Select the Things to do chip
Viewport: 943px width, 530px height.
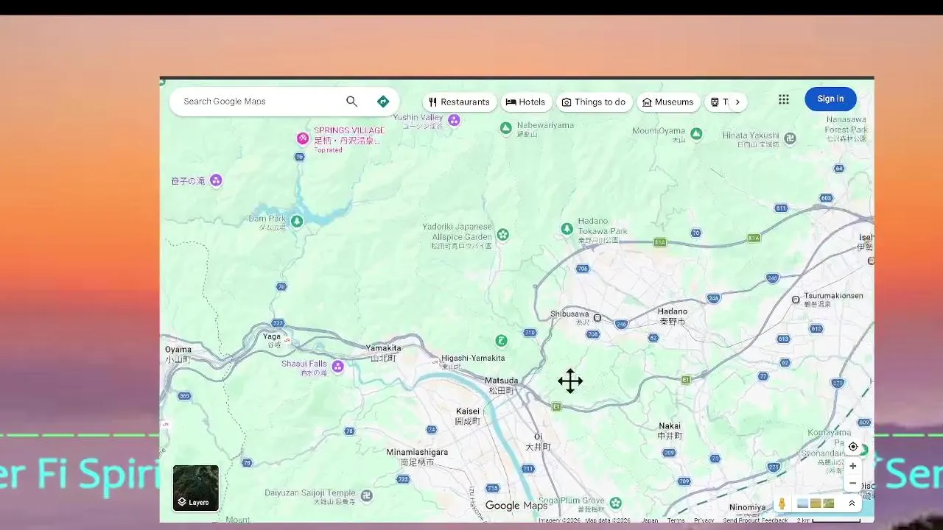pyautogui.click(x=594, y=102)
